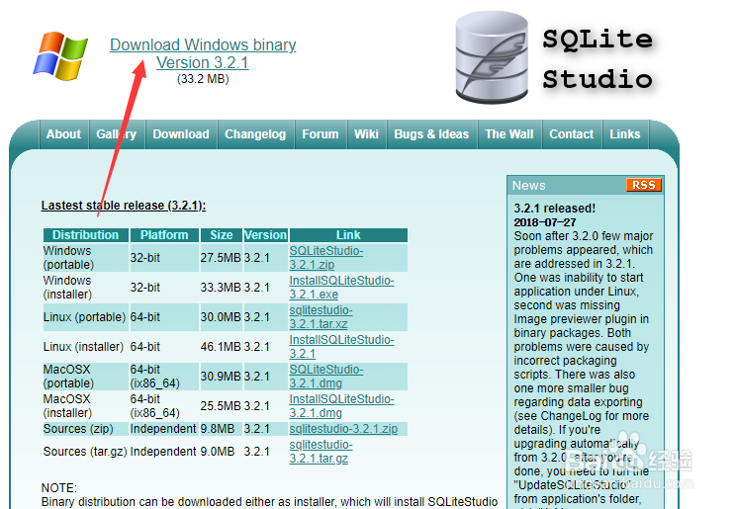Open the Contact menu item

pos(572,134)
